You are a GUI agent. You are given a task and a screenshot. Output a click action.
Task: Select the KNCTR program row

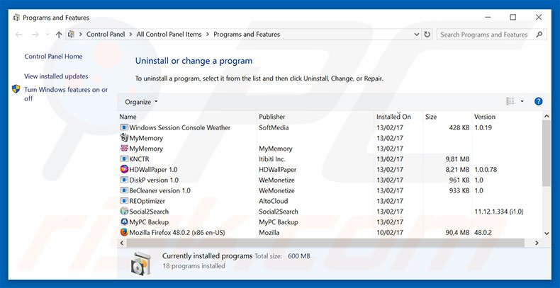tap(330, 159)
